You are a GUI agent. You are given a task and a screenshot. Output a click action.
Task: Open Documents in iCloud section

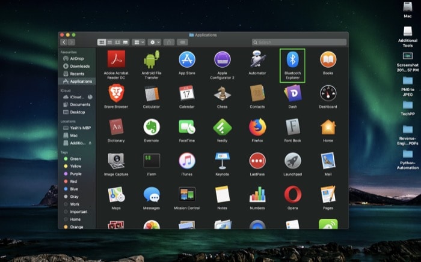pos(76,104)
